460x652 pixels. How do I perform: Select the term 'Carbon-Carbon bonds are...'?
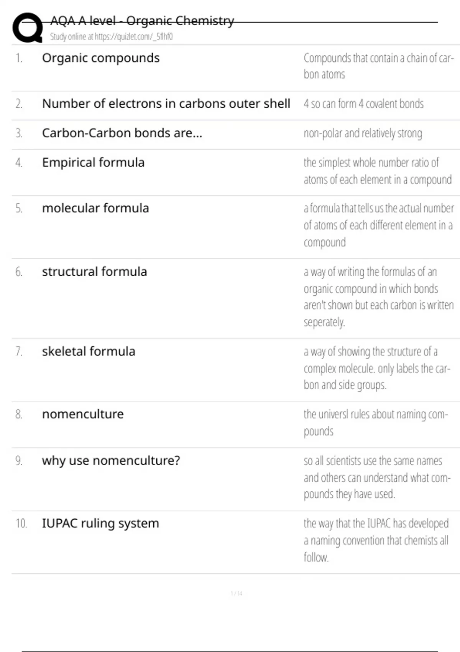tap(122, 133)
